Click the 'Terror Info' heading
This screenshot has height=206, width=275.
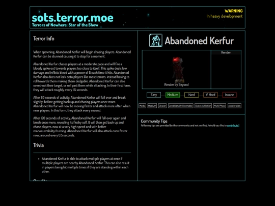coord(44,39)
